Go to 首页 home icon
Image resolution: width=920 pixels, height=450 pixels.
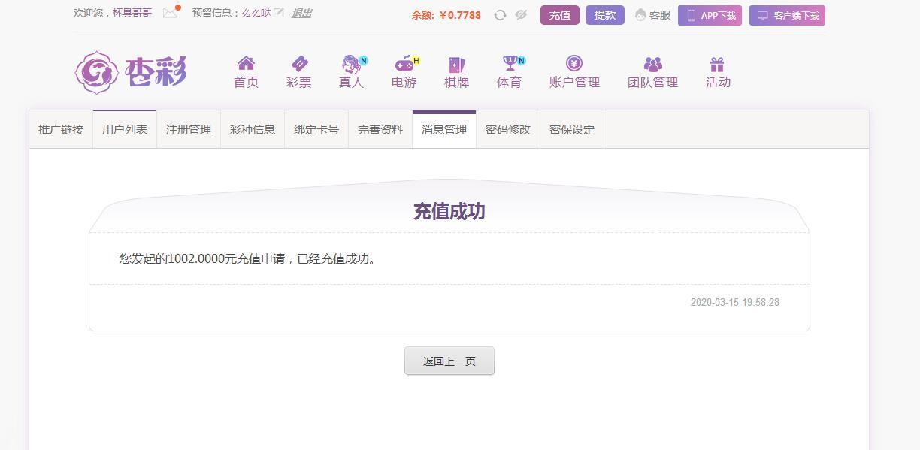(x=246, y=63)
